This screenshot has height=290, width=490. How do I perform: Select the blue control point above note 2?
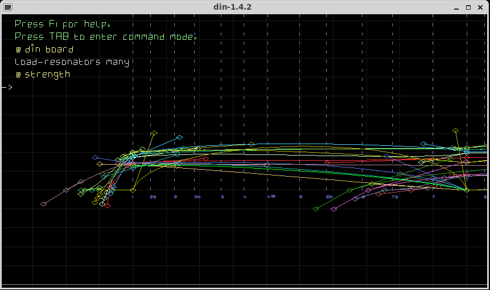179,137
